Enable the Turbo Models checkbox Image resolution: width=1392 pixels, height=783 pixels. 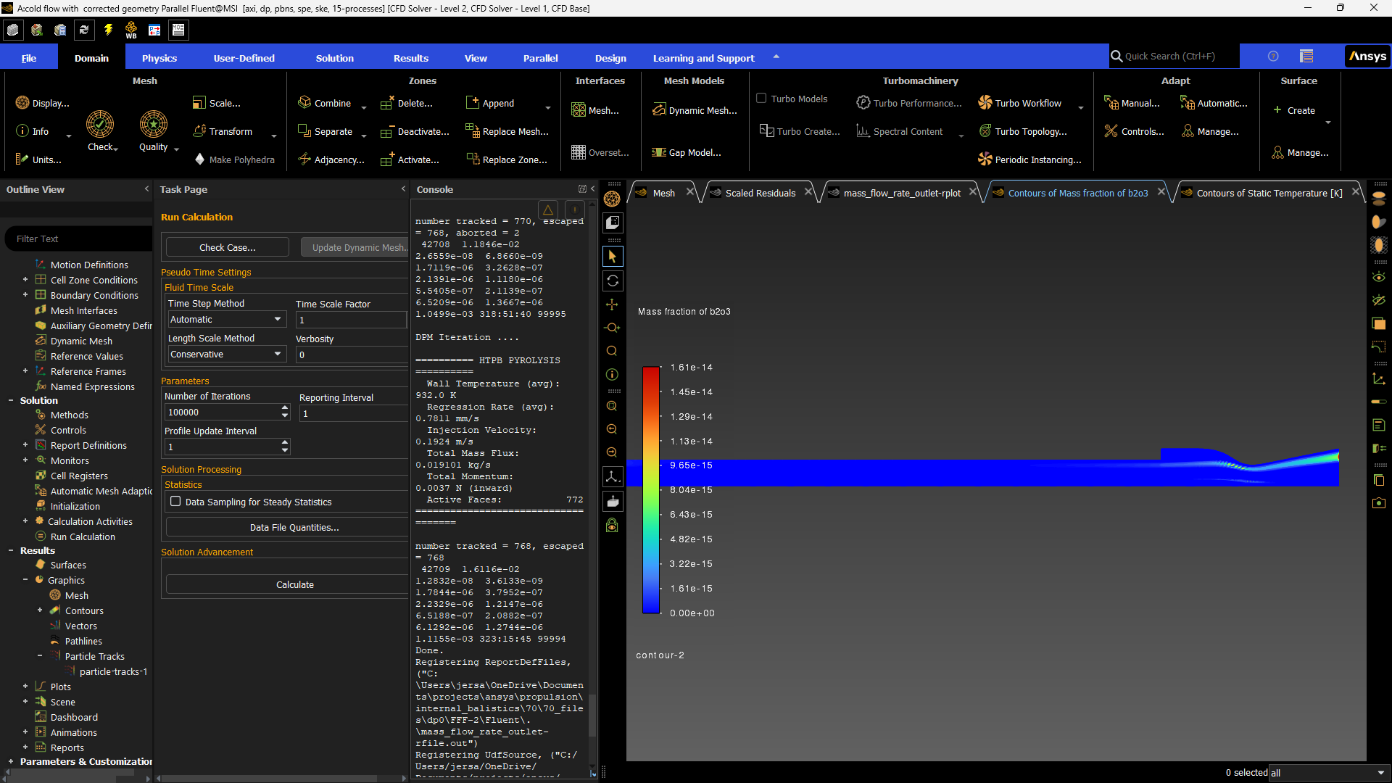(x=761, y=99)
